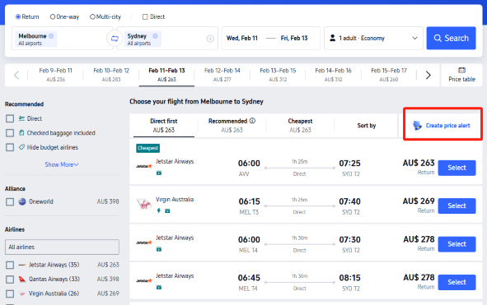Select the Feb 9–Feb 11 date tab
The width and height of the screenshot is (487, 305).
coord(55,75)
